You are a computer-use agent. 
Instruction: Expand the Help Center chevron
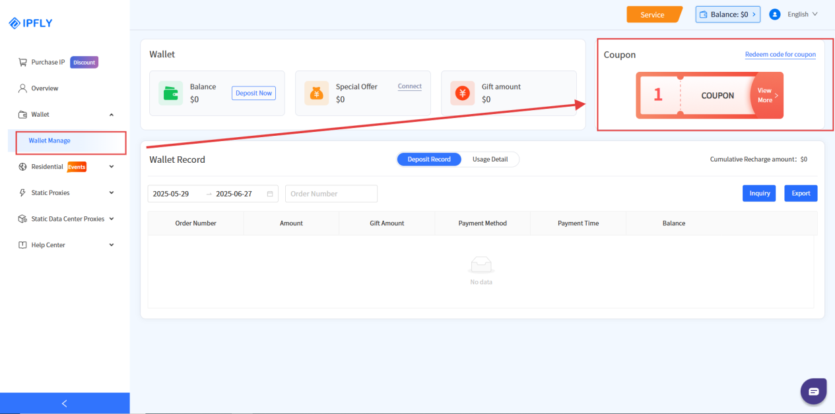pyautogui.click(x=111, y=245)
